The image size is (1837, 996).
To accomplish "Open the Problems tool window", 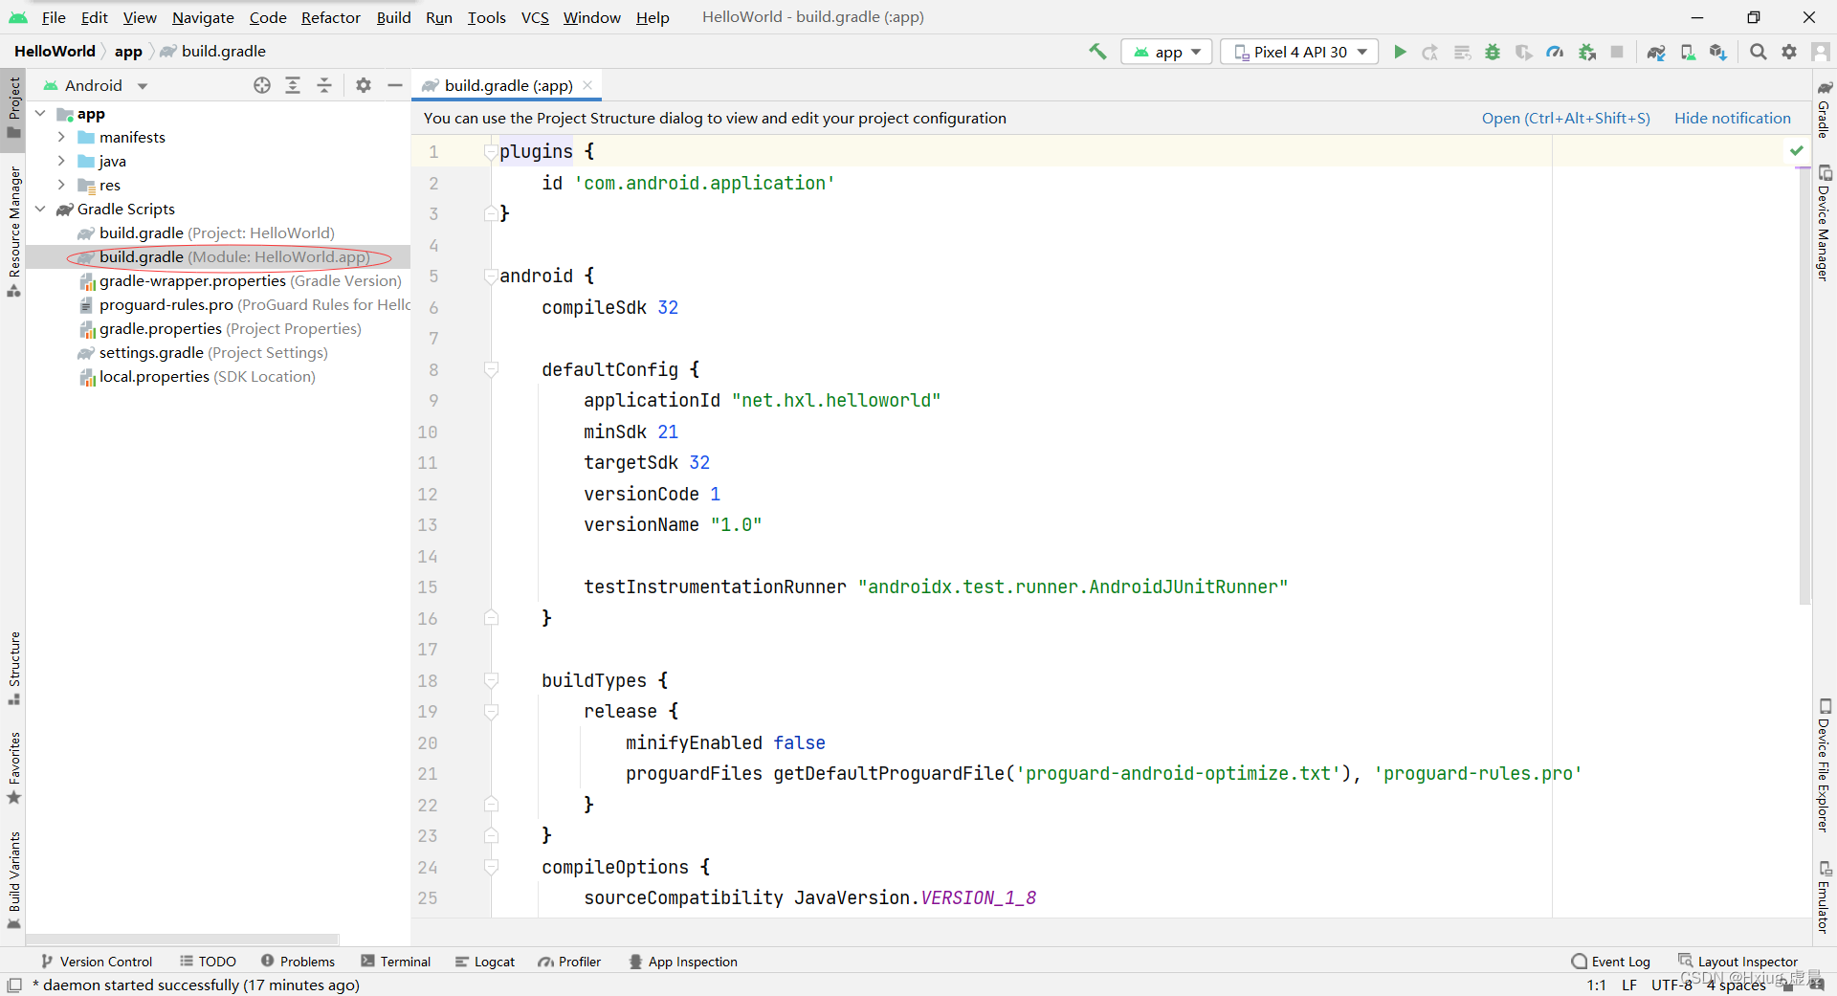I will [x=298, y=962].
